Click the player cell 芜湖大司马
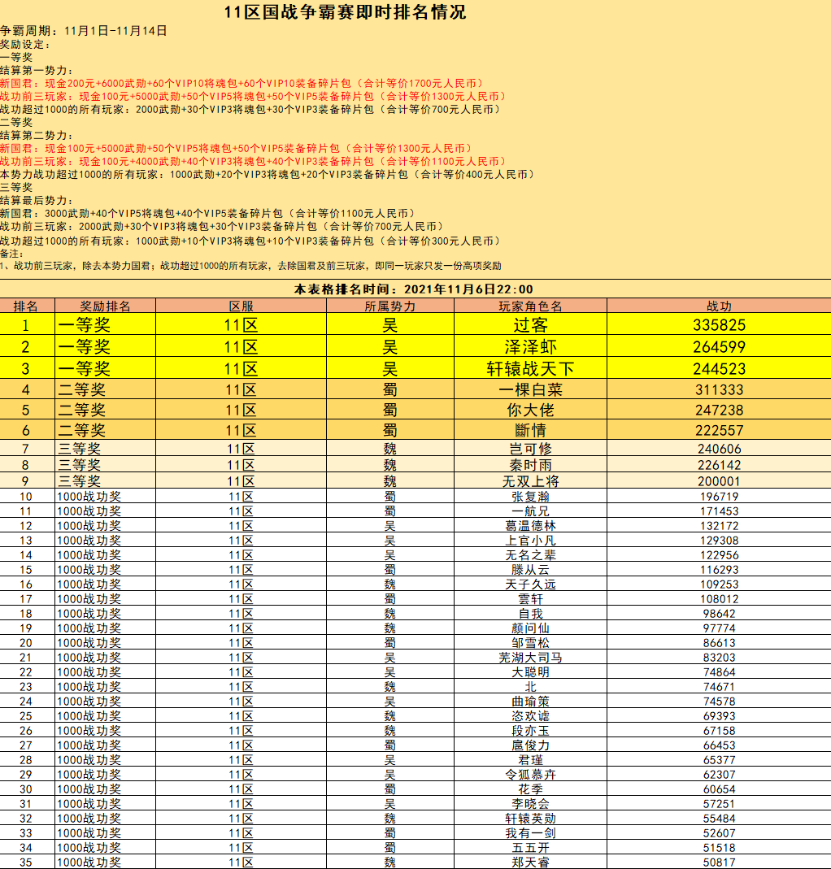The height and width of the screenshot is (869, 831). tap(530, 658)
